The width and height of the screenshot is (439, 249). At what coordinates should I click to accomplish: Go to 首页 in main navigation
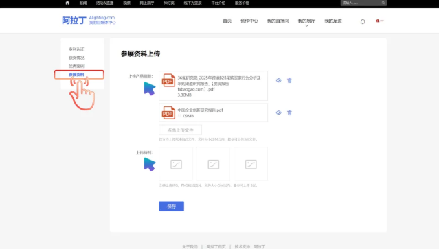coord(227,21)
